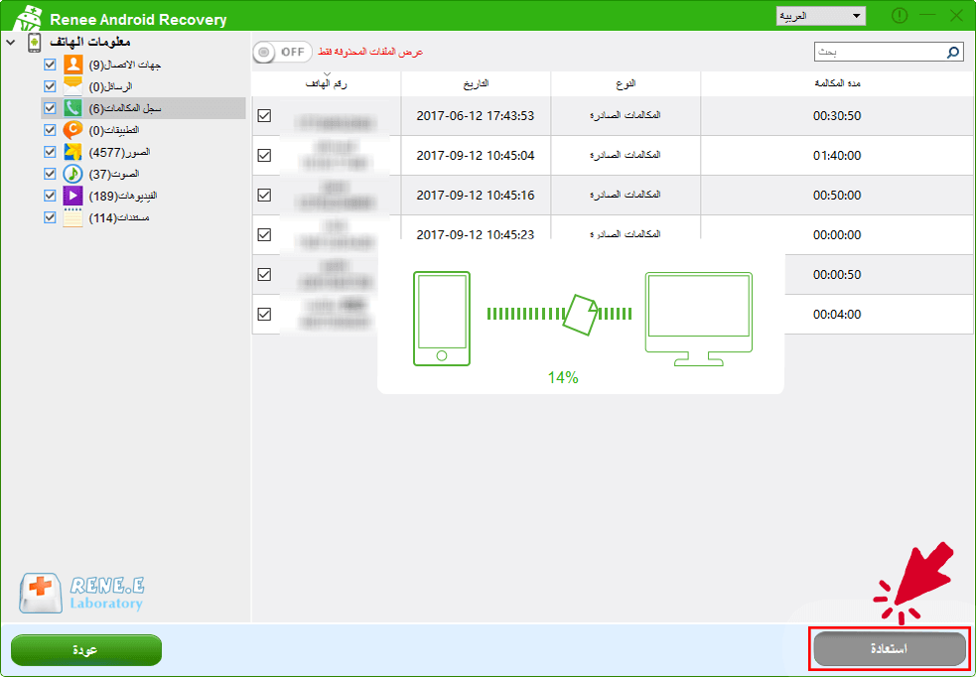Click the date 2017-09-12 10:45:23
Viewport: 976px width, 677px height.
pyautogui.click(x=476, y=234)
